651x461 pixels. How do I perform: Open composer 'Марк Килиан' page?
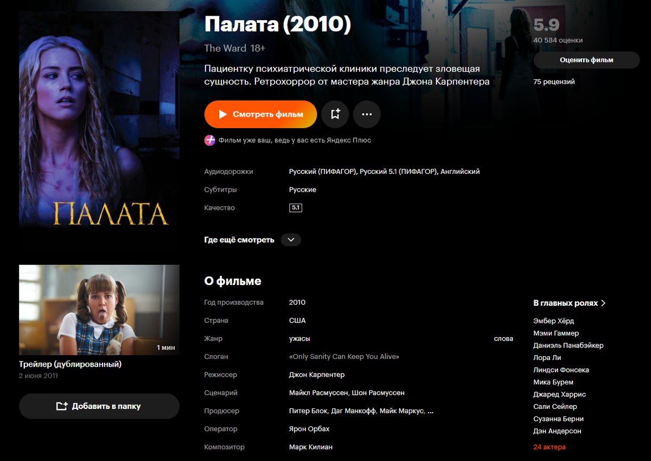point(311,447)
